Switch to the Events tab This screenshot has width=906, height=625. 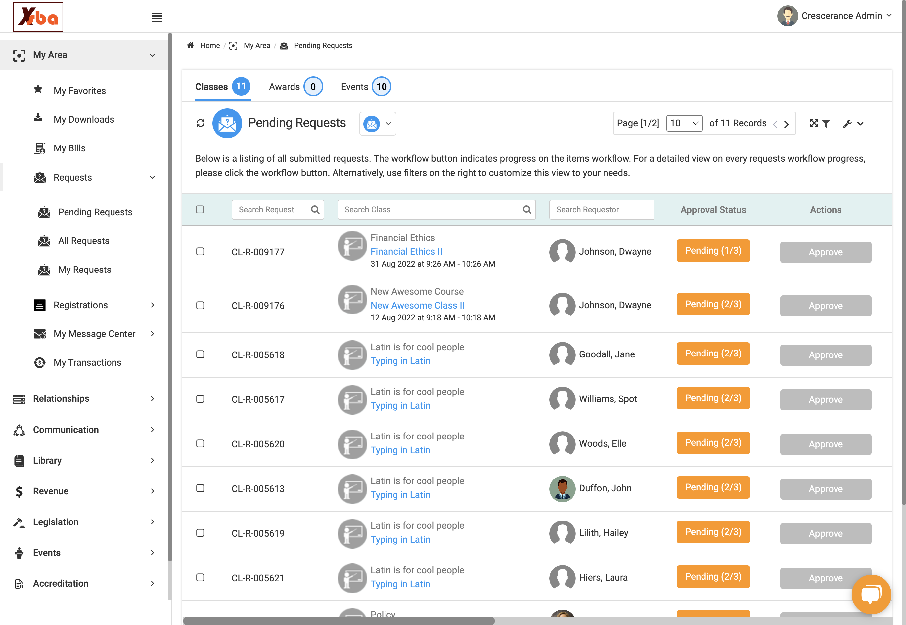pos(366,87)
